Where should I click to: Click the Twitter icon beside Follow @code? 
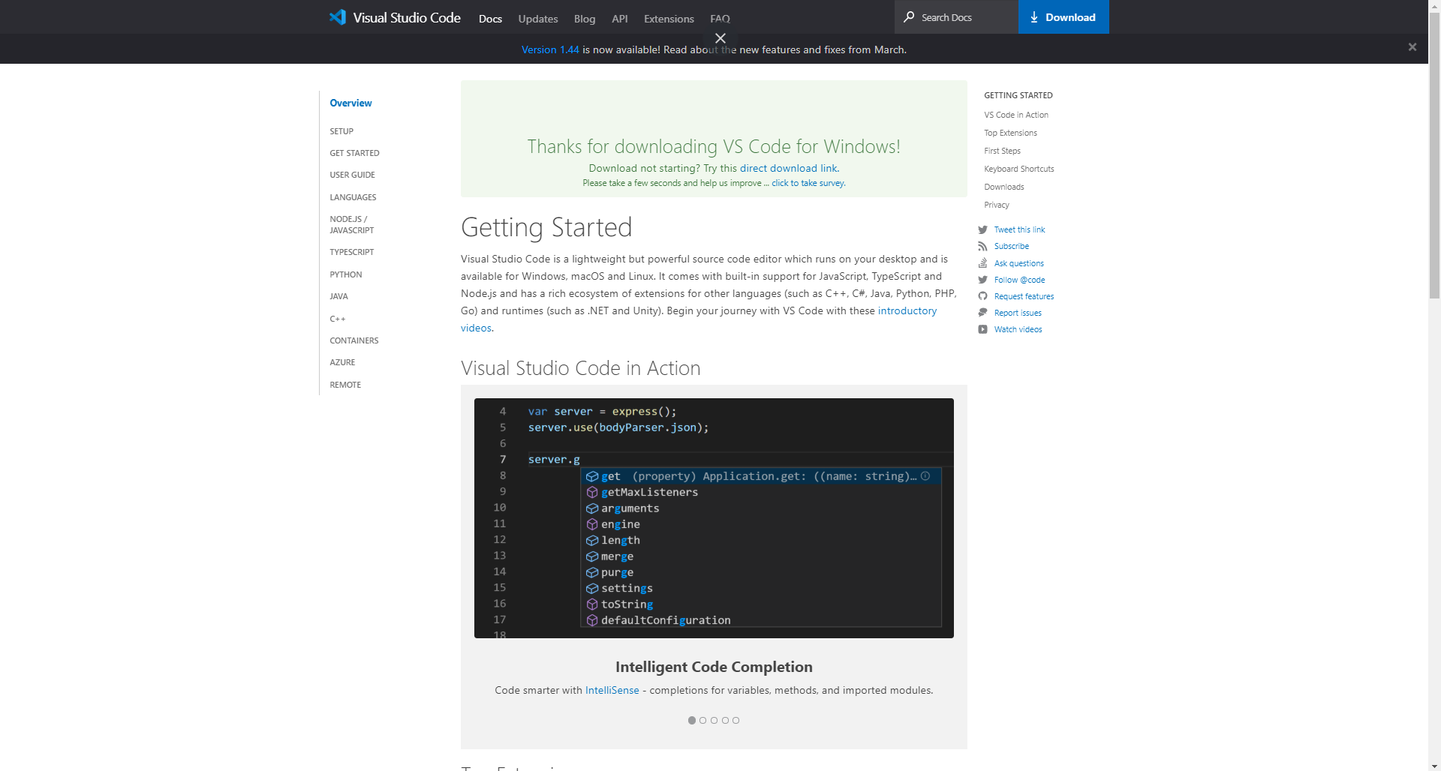[982, 280]
